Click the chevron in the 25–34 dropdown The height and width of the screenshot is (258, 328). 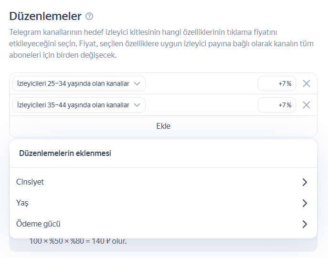(137, 83)
